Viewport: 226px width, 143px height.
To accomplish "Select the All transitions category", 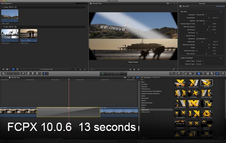I will [142, 80].
